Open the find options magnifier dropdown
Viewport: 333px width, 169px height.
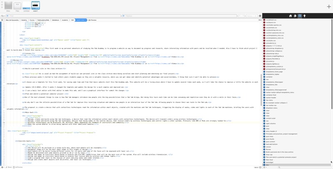[x=3, y=16]
